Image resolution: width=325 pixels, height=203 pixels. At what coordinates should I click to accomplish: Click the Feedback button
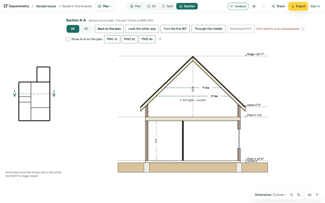point(238,6)
